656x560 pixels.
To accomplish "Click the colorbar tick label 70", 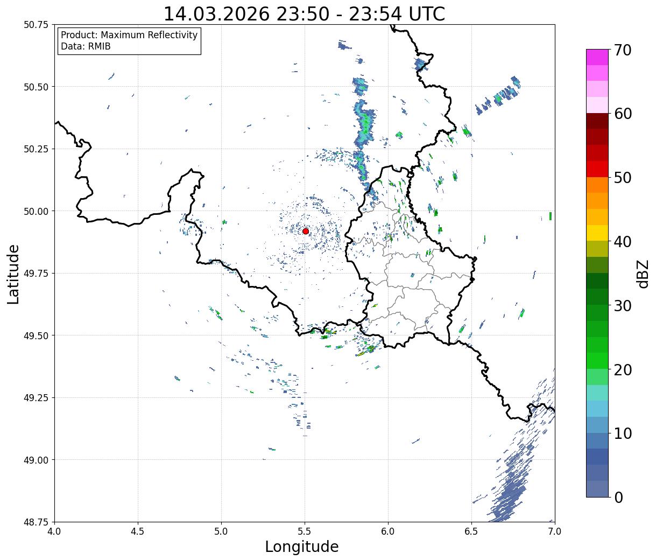I will click(x=623, y=50).
